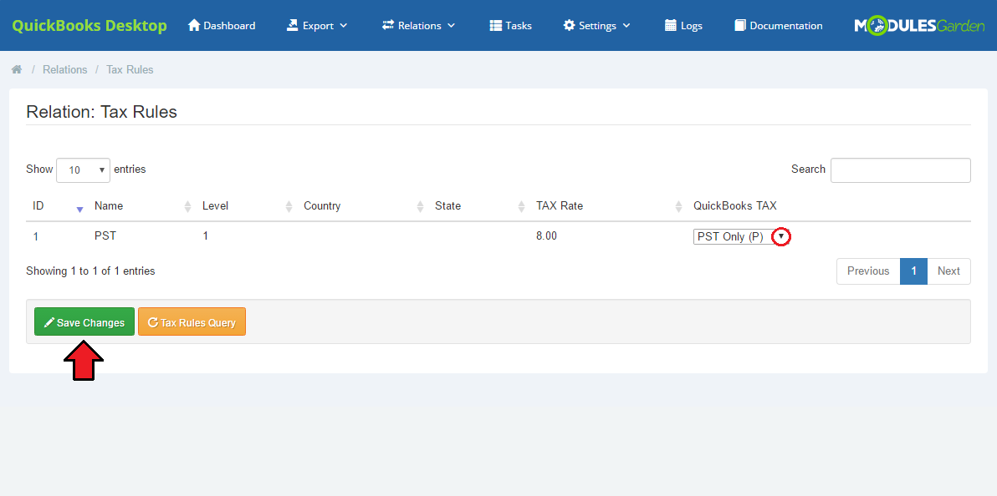Click the QuickBooks TAX column header
The height and width of the screenshot is (496, 997).
pyautogui.click(x=734, y=205)
